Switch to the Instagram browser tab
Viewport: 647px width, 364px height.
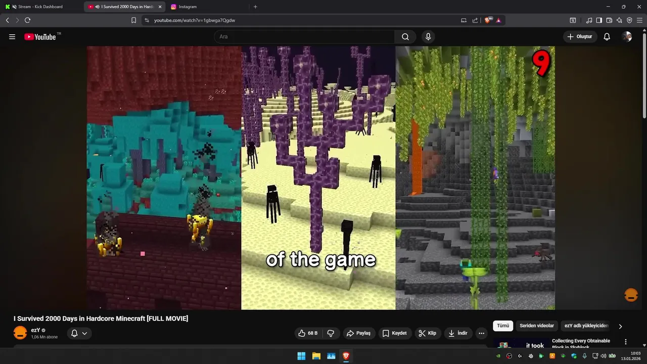tap(188, 7)
